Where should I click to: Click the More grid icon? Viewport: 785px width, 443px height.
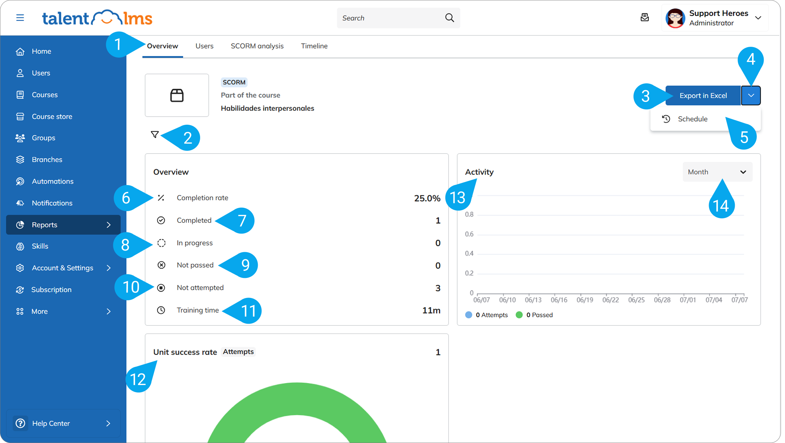(20, 311)
